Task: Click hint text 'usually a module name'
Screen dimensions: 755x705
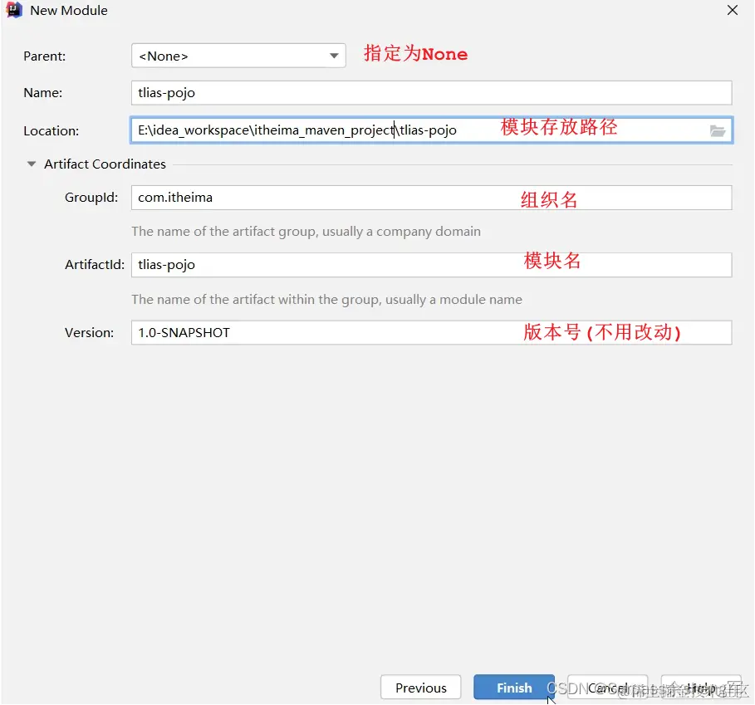Action: [453, 299]
